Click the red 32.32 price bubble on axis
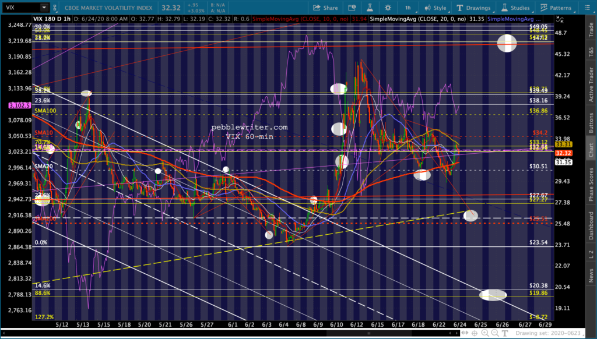This screenshot has height=339, width=597. (563, 153)
